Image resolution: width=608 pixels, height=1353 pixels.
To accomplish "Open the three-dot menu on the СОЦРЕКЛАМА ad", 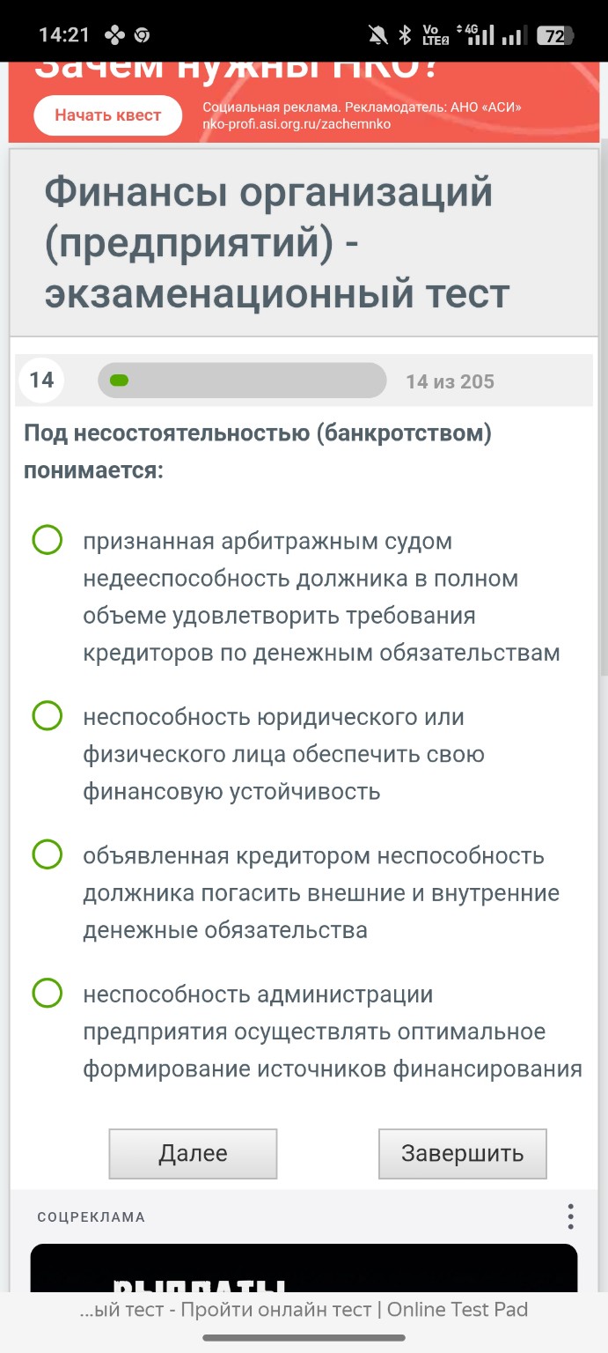I will tap(573, 1215).
